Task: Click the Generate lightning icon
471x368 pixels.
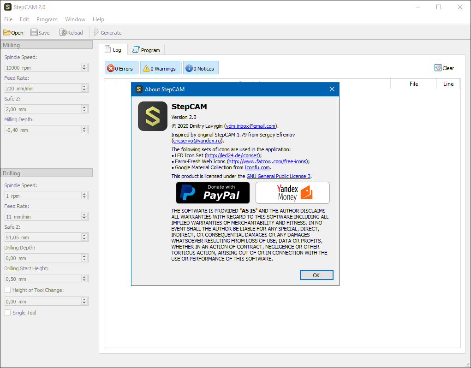Action: (x=96, y=32)
